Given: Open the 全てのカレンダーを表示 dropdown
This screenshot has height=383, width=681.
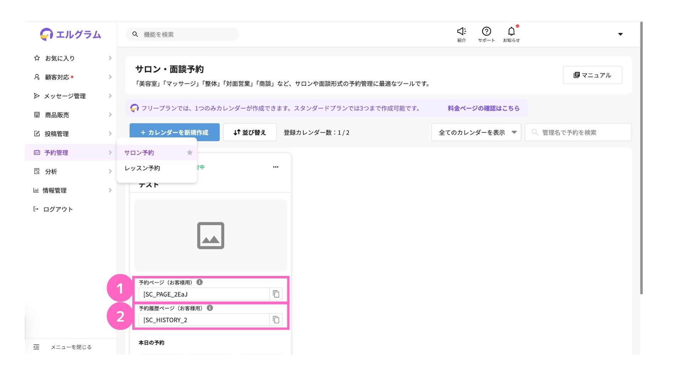Looking at the screenshot, I should pyautogui.click(x=476, y=132).
